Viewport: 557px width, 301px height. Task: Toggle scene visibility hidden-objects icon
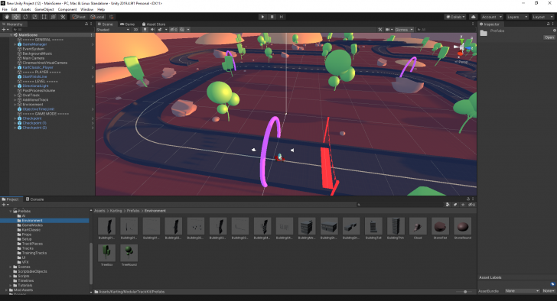coord(174,30)
